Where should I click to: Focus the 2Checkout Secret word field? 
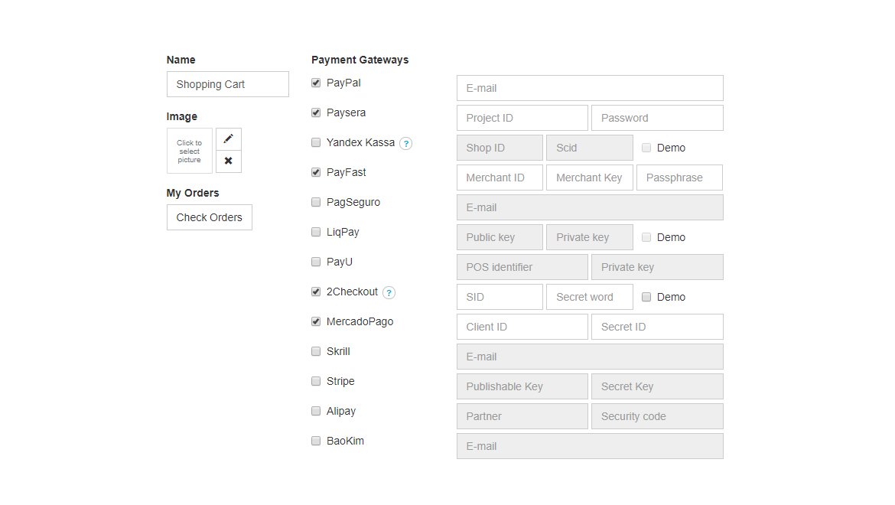(x=590, y=297)
